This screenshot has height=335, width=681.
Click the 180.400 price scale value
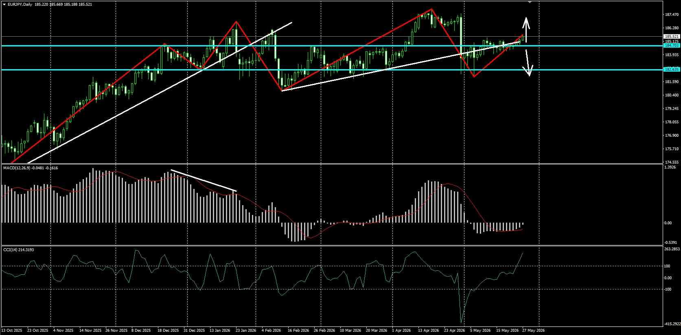click(x=671, y=95)
